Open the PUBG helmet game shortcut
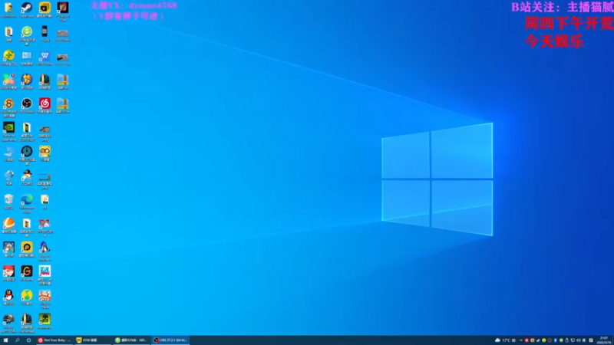614x345 pixels. (x=8, y=323)
